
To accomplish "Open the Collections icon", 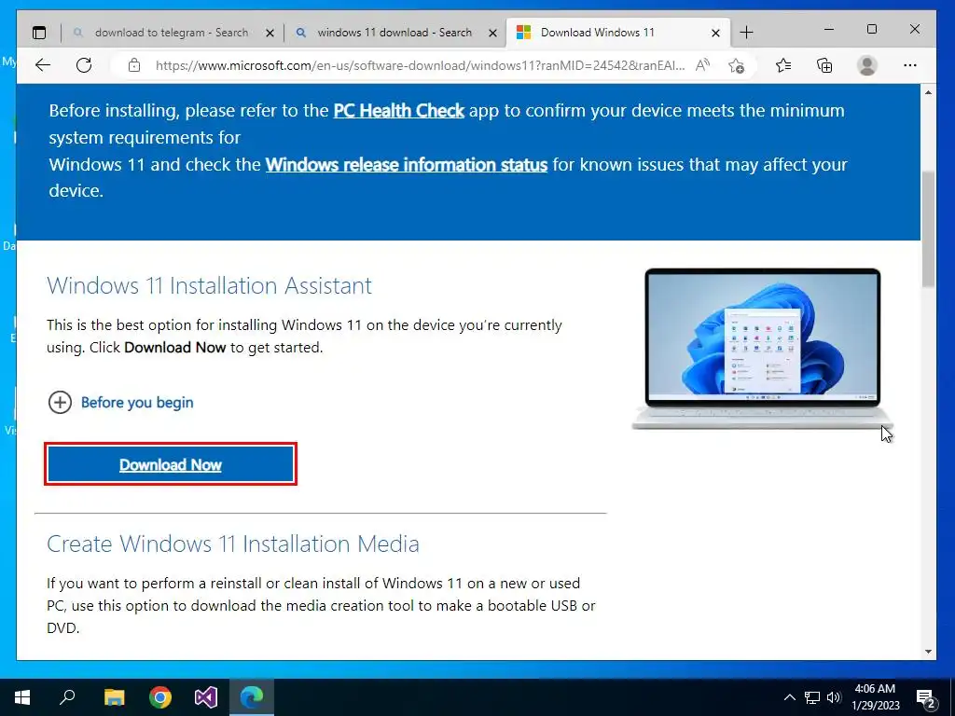I will [x=824, y=65].
